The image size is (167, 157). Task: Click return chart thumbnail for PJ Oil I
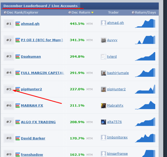click(145, 40)
